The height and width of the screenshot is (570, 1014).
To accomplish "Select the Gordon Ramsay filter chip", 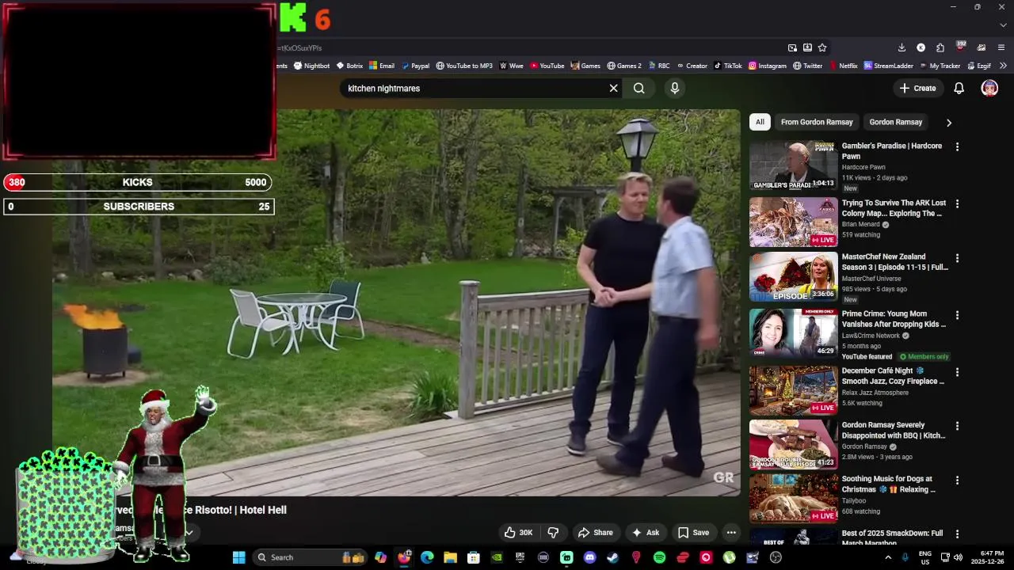I will pyautogui.click(x=895, y=122).
